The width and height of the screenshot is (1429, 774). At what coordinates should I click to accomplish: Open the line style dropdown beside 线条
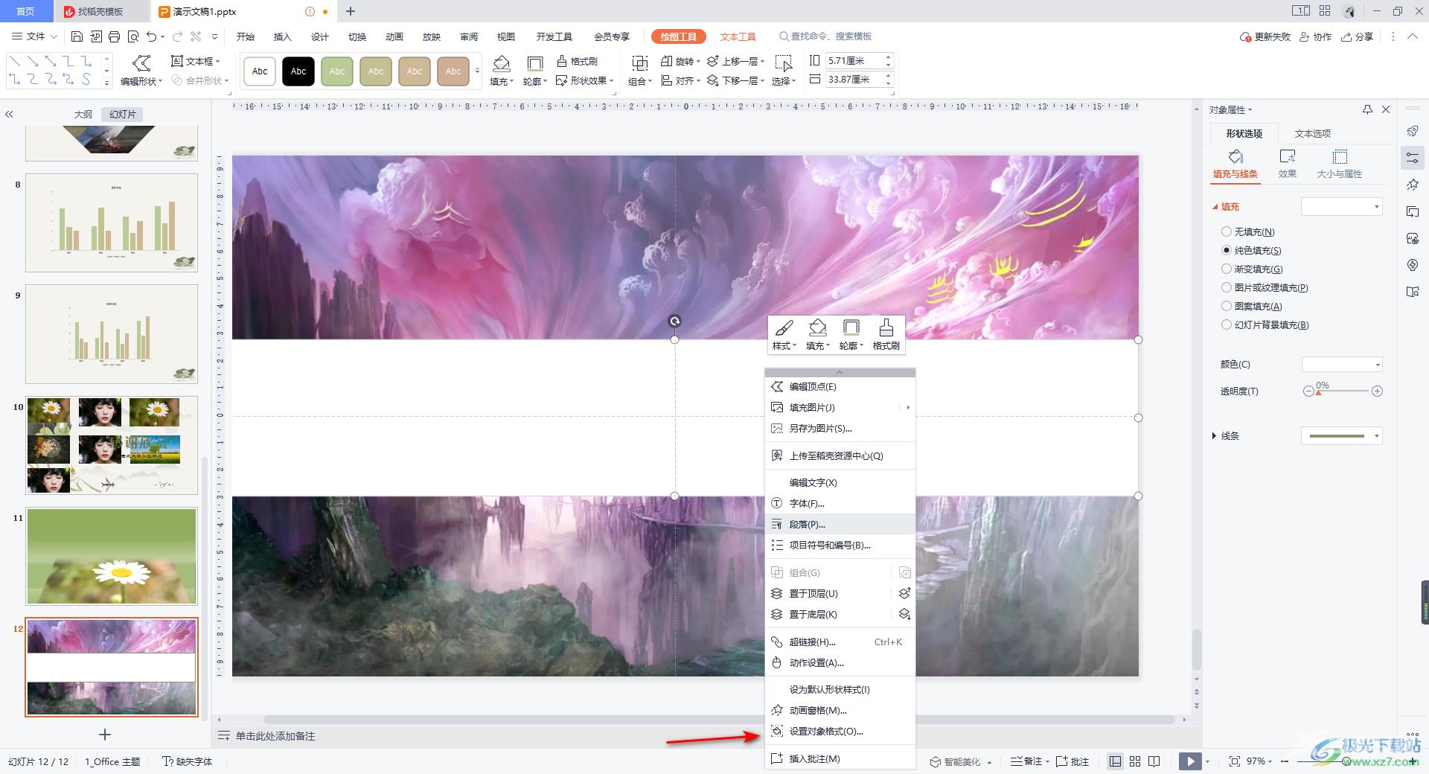coord(1341,436)
